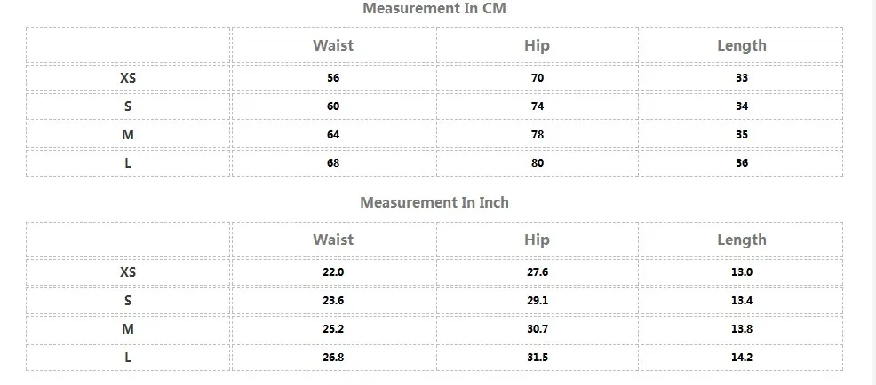Select the L row label in the Inch table

tap(128, 357)
